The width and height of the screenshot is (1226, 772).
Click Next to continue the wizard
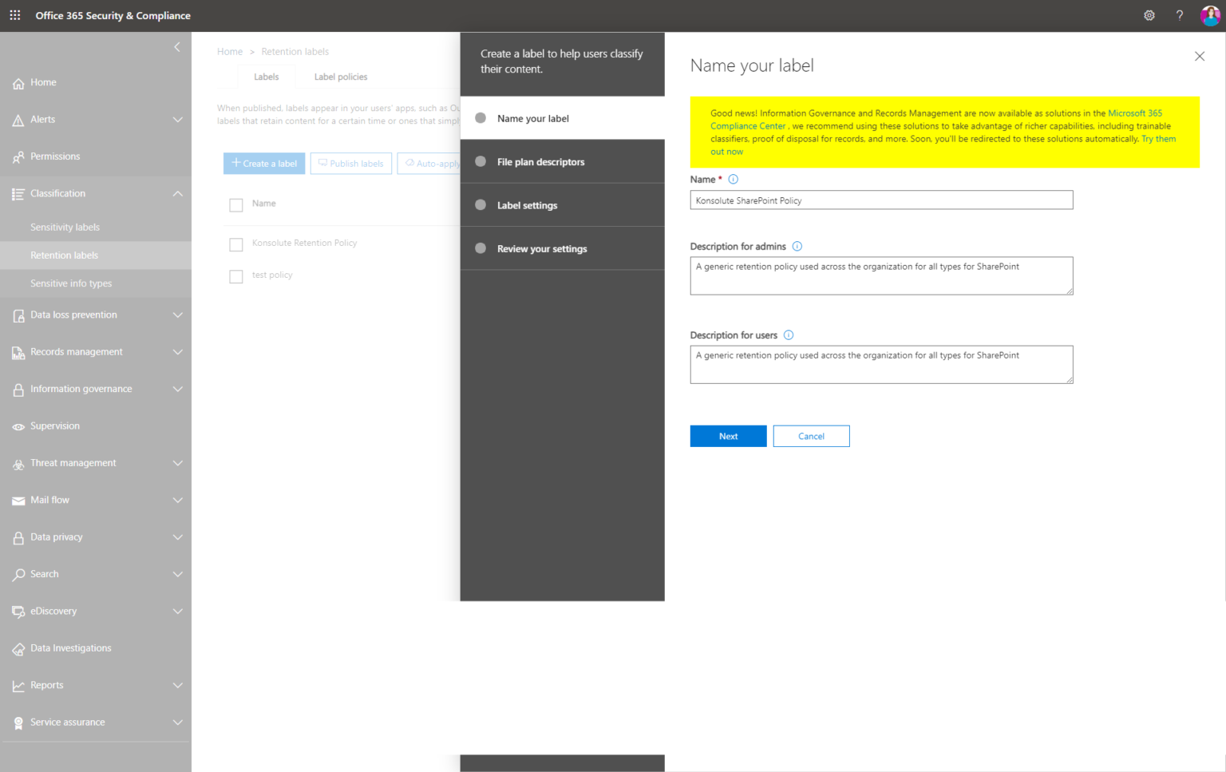727,436
